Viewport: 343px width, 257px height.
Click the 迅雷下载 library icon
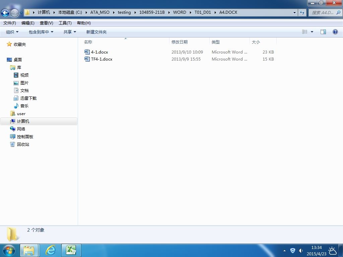tap(16, 98)
